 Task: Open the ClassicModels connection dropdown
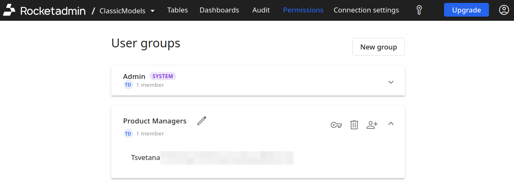tap(127, 11)
